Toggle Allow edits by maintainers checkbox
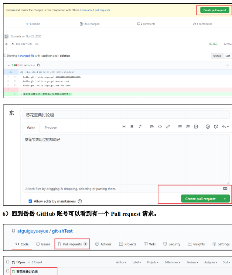 (x=30, y=201)
